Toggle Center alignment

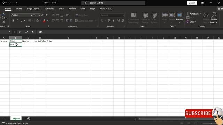point(57,21)
